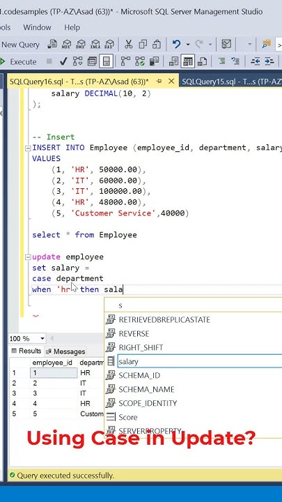Open a new DAX query

[x=109, y=44]
